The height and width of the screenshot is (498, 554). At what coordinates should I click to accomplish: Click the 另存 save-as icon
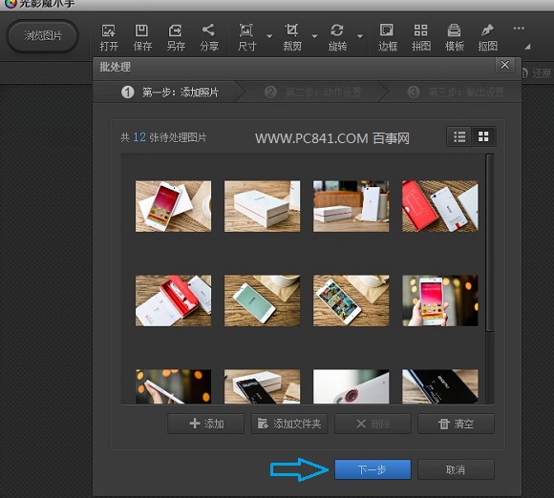point(176,37)
